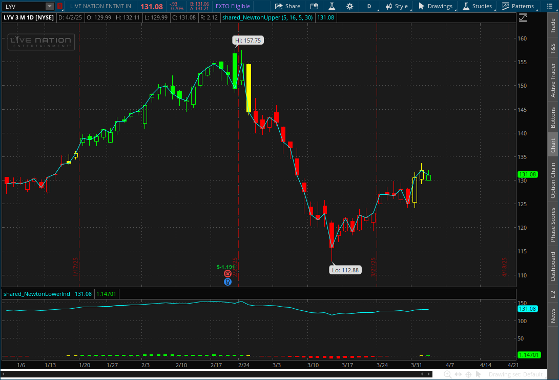The height and width of the screenshot is (380, 559).
Task: Open the Active Trader side tab
Action: 553,80
